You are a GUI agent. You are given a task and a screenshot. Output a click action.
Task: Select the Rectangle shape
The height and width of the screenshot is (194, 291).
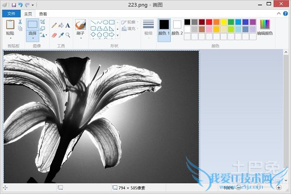click(x=112, y=22)
